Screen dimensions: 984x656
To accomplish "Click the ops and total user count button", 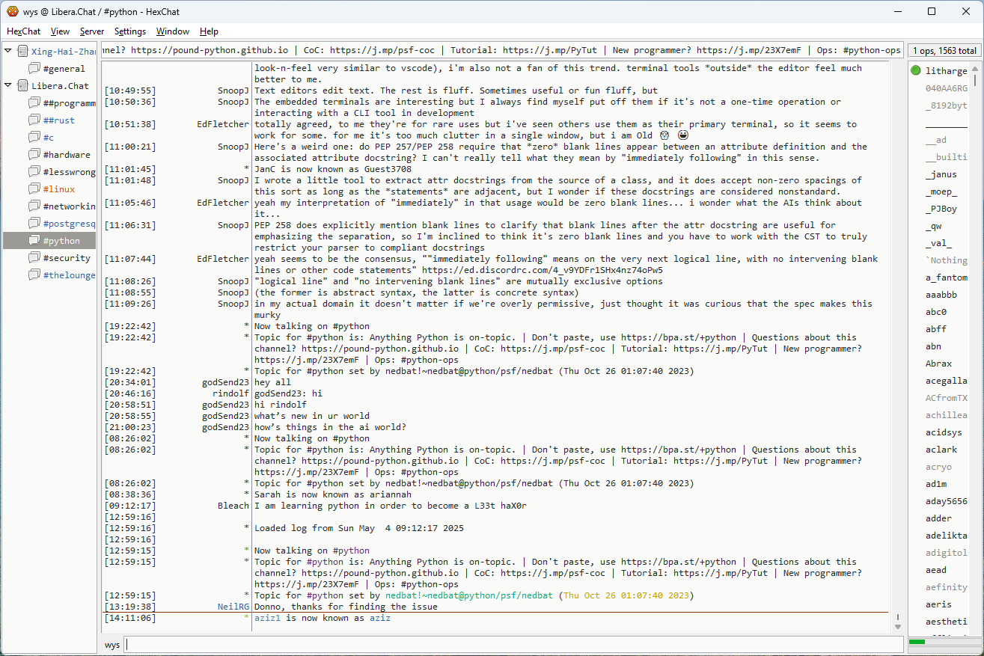I will 944,51.
